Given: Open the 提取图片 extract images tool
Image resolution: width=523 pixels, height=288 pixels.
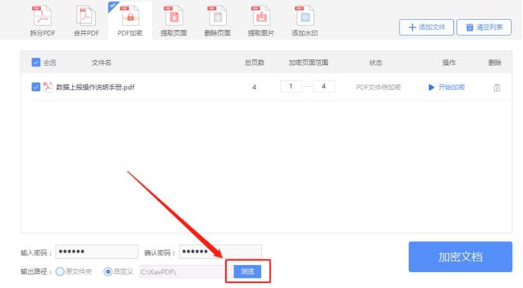Looking at the screenshot, I should [261, 21].
